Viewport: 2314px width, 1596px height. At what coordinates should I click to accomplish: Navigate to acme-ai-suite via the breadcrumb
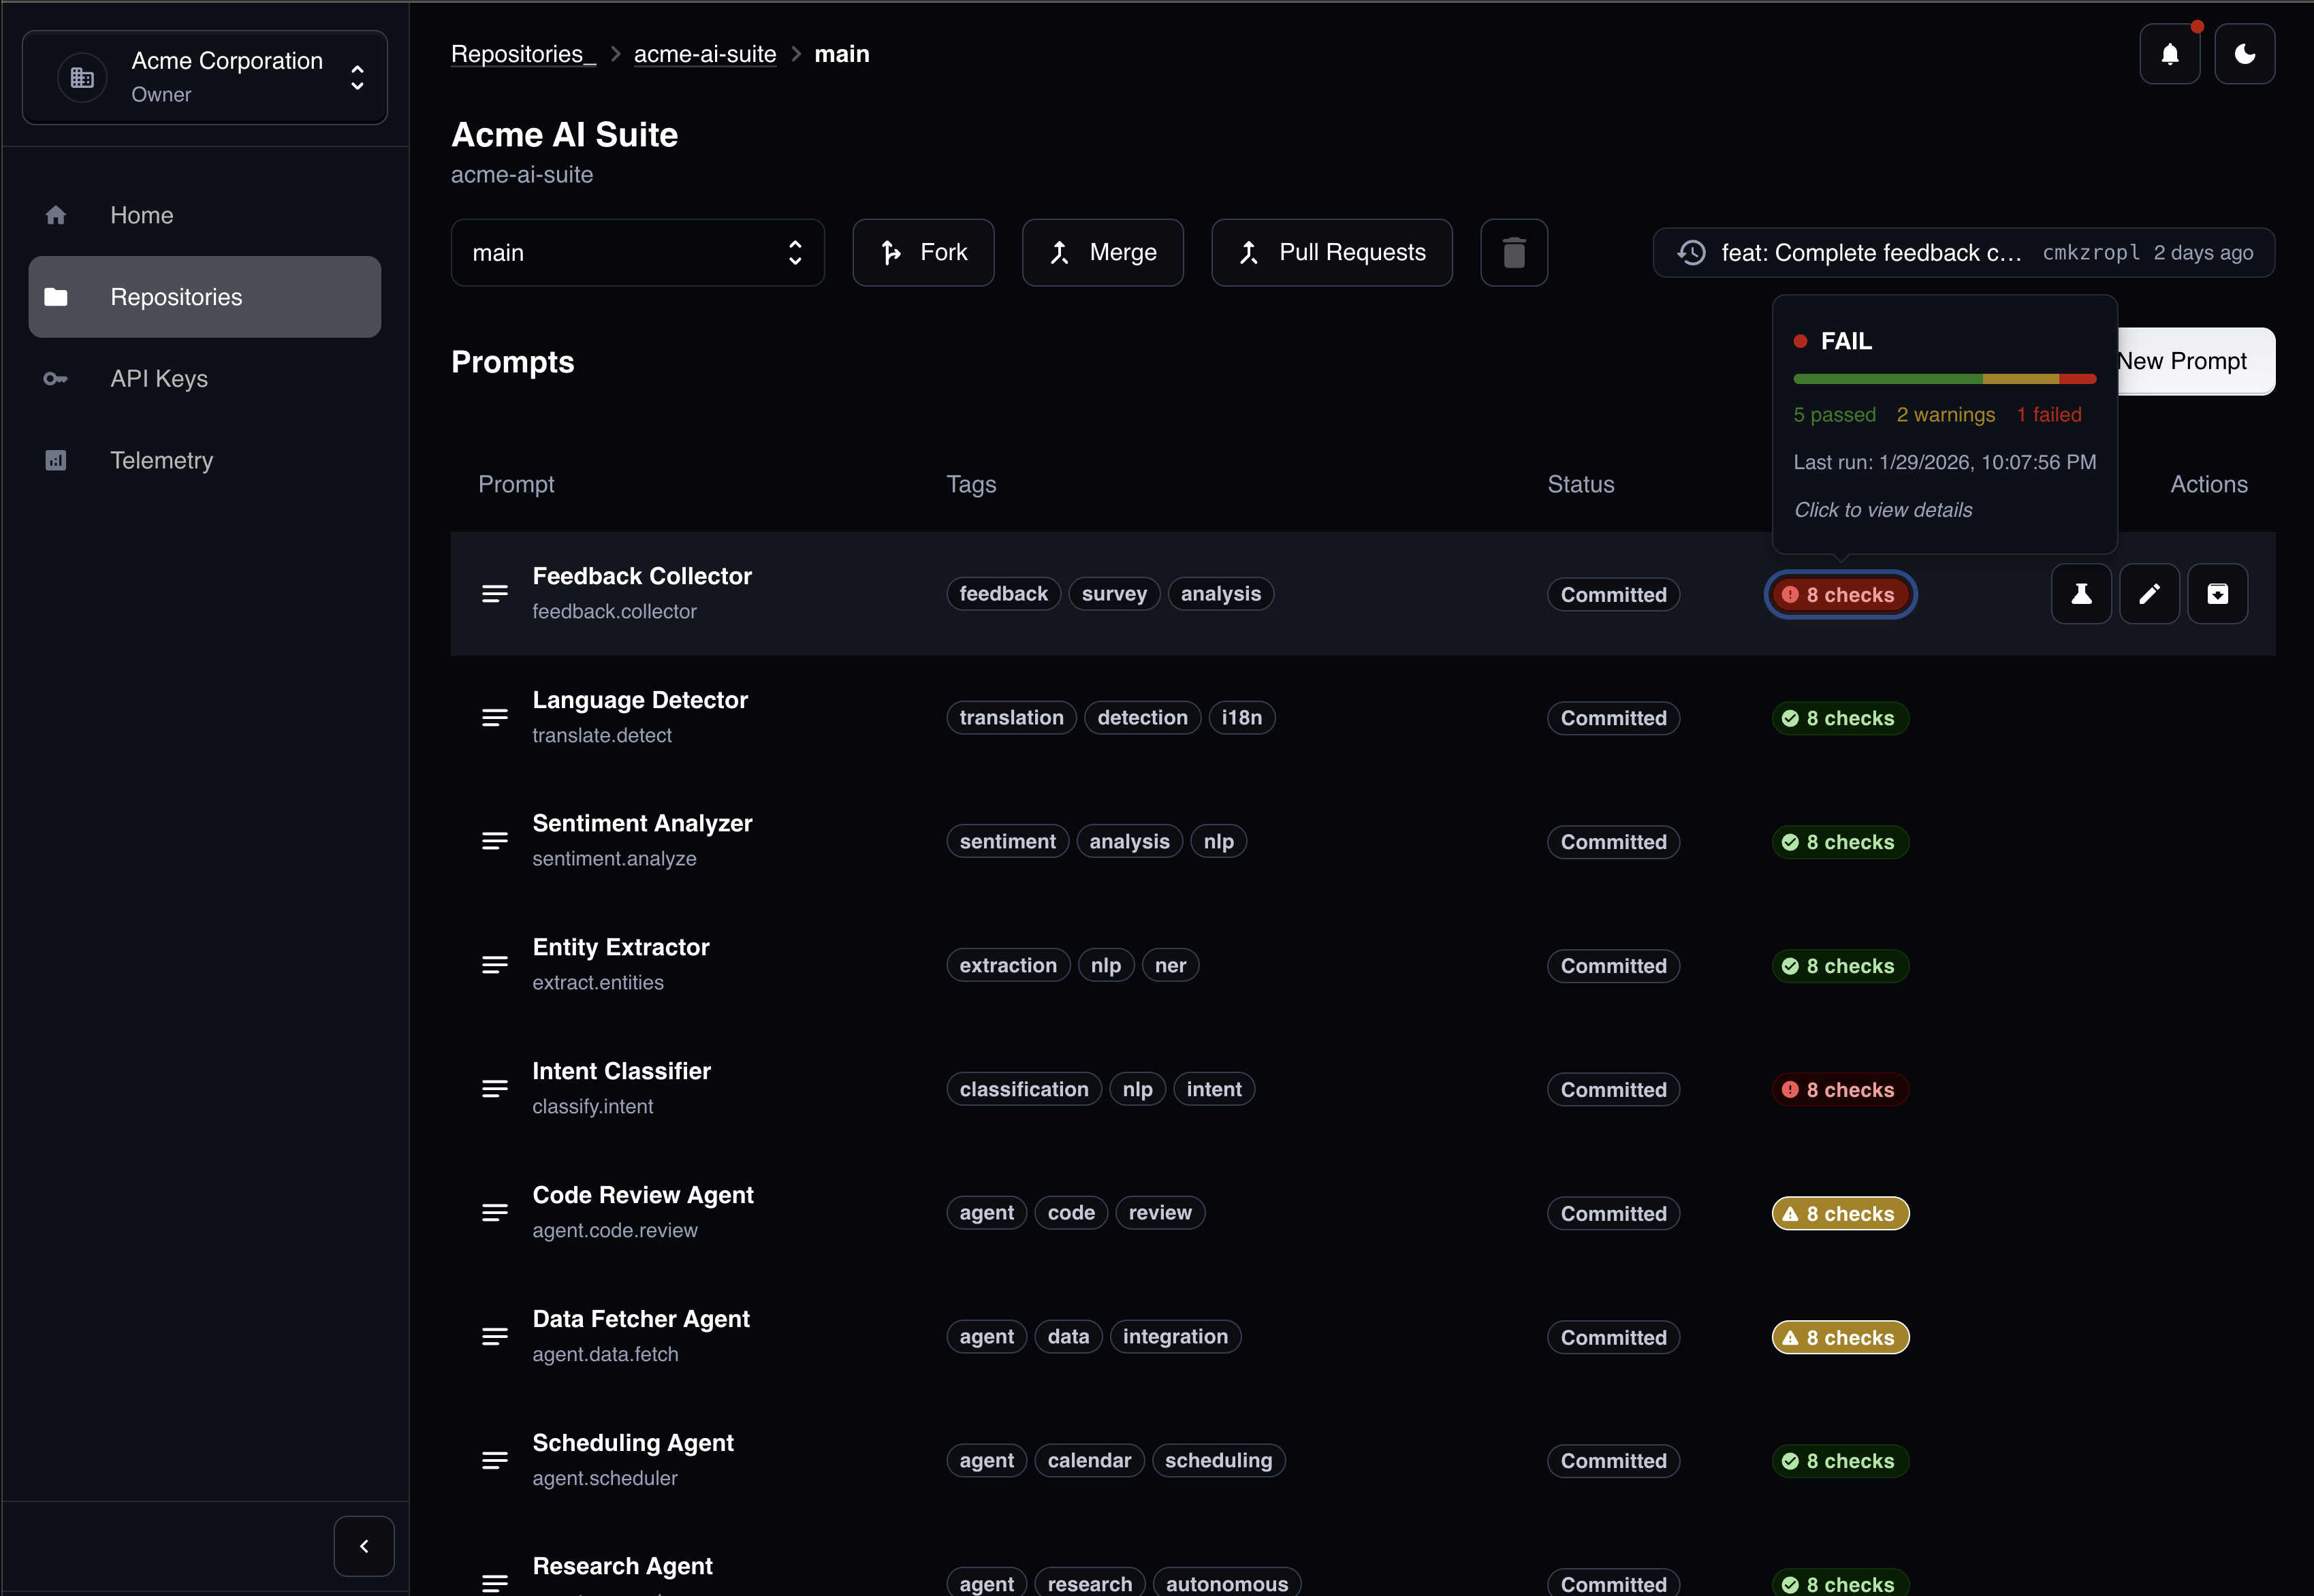[x=704, y=54]
